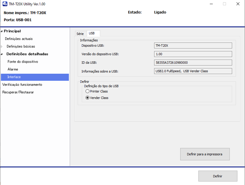Select the Interface item in sidebar
Screen dimensions: 245x185
(x=14, y=77)
